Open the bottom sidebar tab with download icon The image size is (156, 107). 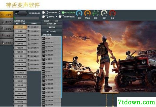6,43
